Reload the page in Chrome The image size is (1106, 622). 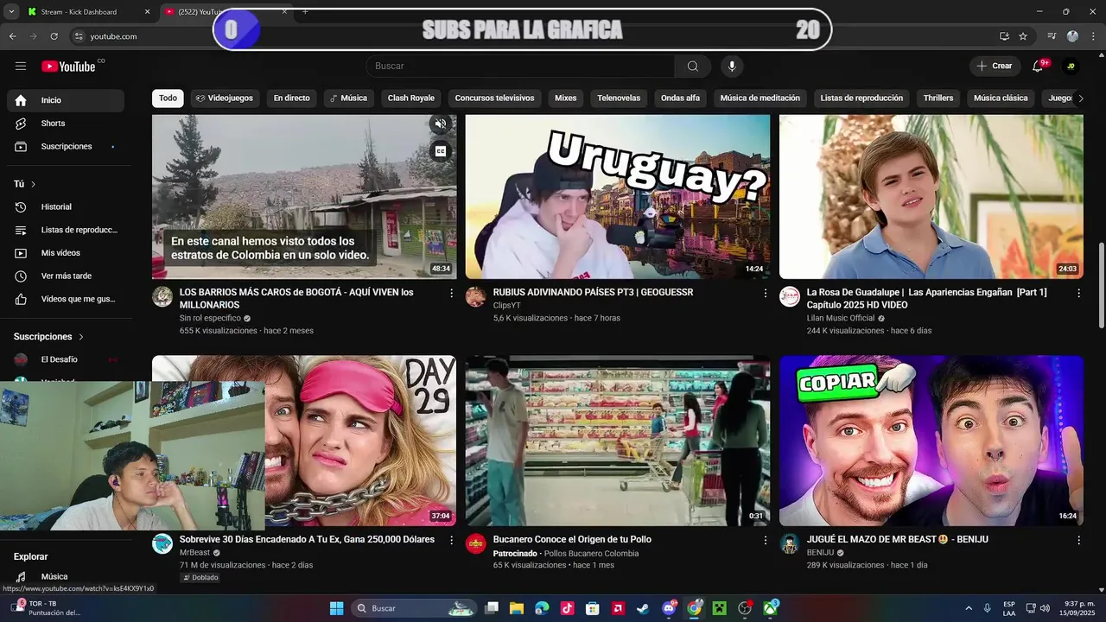point(54,36)
